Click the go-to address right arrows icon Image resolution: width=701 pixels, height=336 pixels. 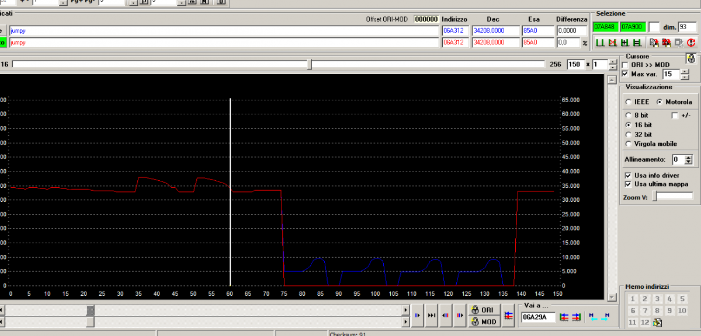[577, 317]
